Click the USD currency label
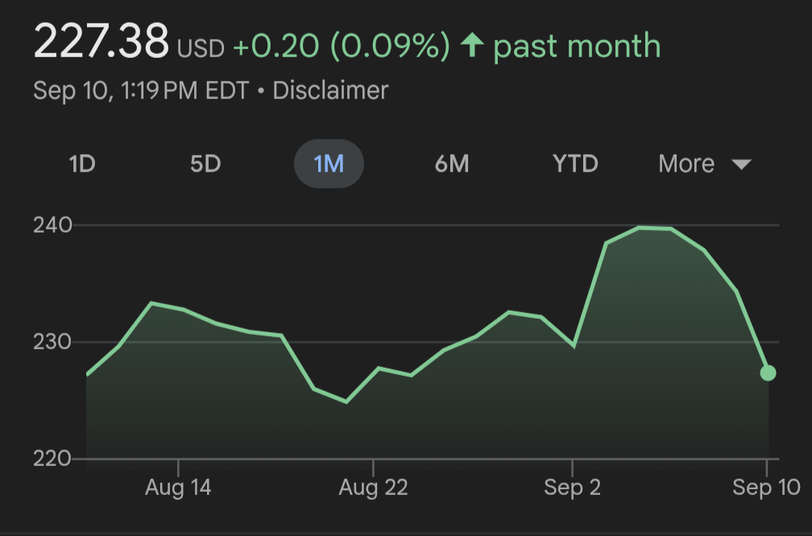The width and height of the screenshot is (812, 536). [201, 50]
